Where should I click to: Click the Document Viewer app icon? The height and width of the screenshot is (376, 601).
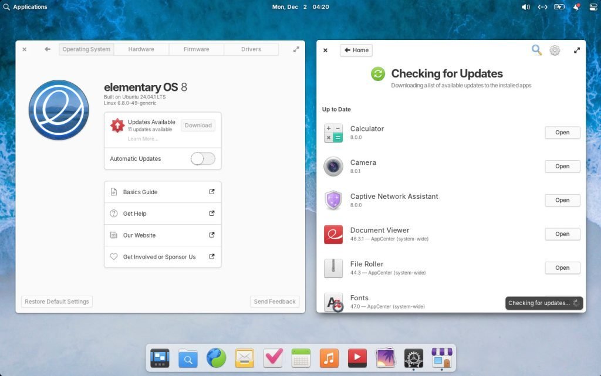[x=333, y=234]
